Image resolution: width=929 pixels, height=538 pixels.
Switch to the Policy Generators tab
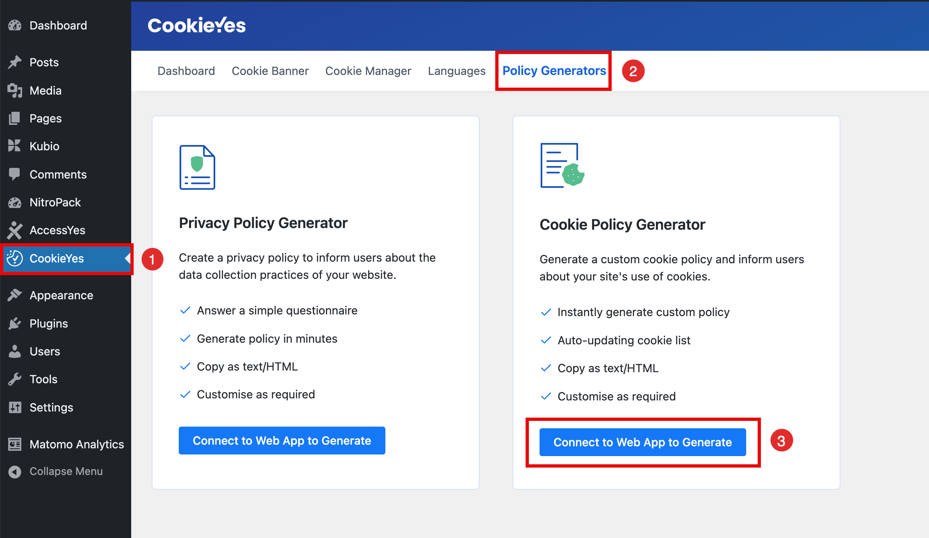click(553, 70)
